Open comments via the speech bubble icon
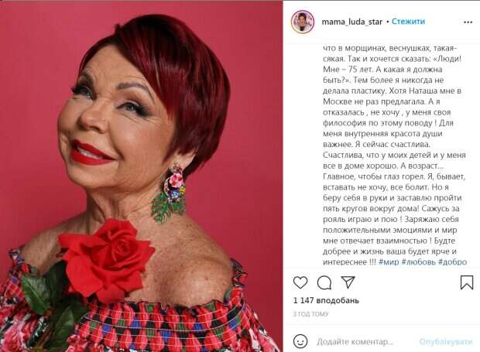This screenshot has width=480, height=352. [324, 282]
